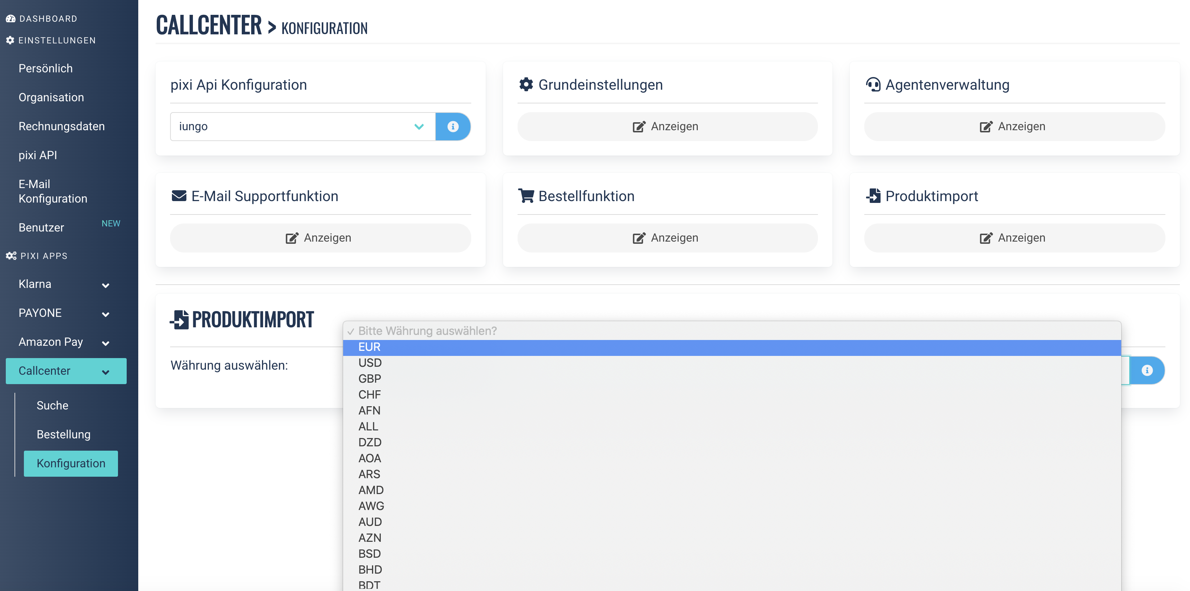
Task: Show Grundeinstellungen via Anzeigen button
Action: [x=667, y=127]
